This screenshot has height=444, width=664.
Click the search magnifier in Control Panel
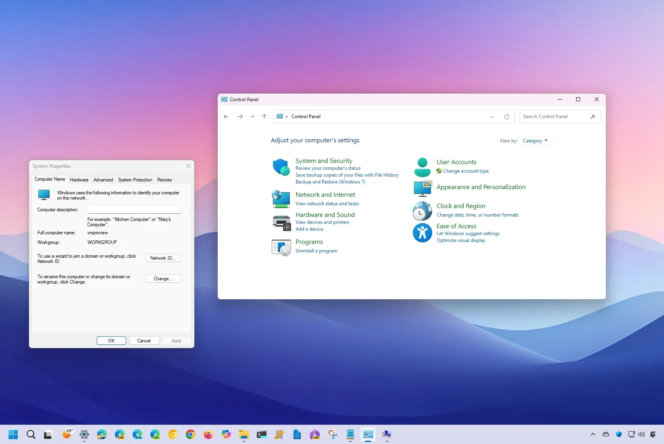click(593, 117)
